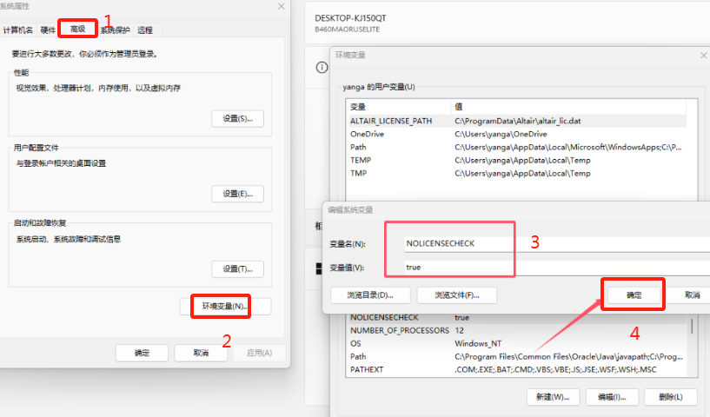Switch to the 硬件 tab
This screenshot has height=417, width=710.
(x=48, y=30)
